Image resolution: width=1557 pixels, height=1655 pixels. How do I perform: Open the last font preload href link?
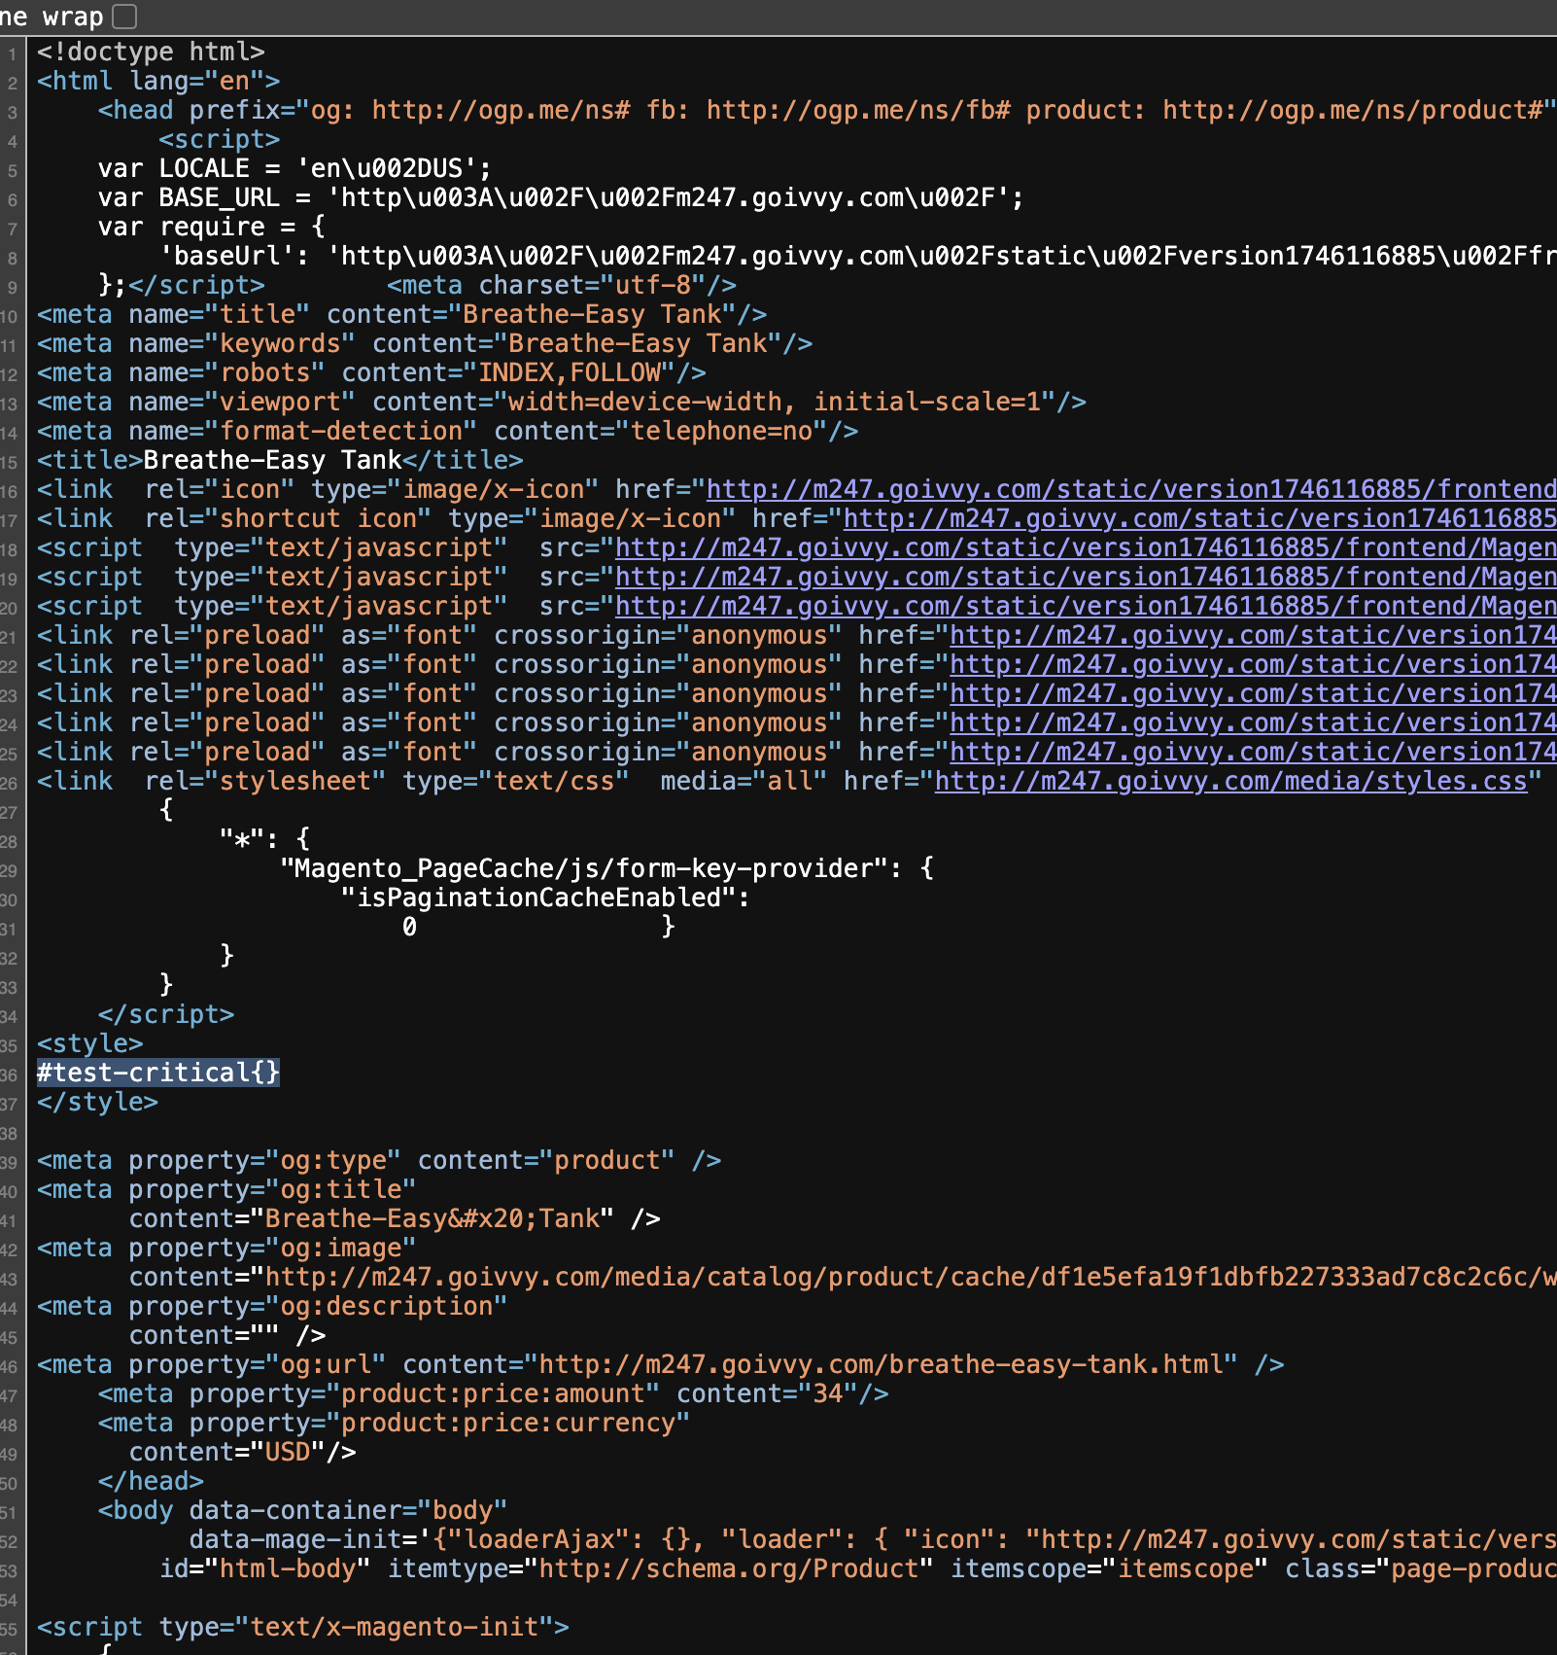(1252, 752)
